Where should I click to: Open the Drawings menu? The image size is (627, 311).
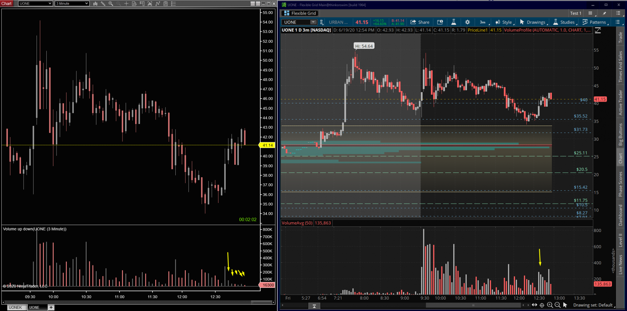pyautogui.click(x=533, y=22)
